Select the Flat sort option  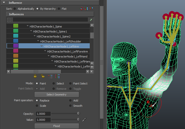pos(59,9)
